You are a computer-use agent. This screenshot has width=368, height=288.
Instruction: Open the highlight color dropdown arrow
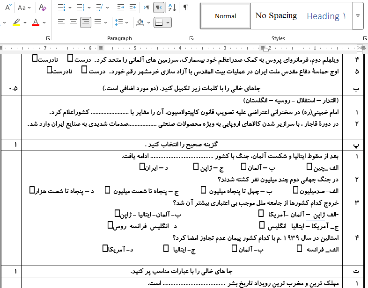click(25, 23)
